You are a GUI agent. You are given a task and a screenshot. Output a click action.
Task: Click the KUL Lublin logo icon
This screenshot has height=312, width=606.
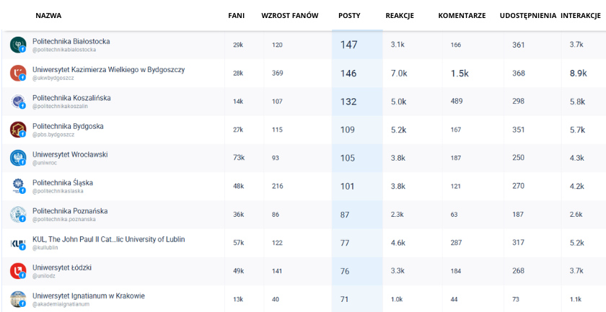[18, 243]
